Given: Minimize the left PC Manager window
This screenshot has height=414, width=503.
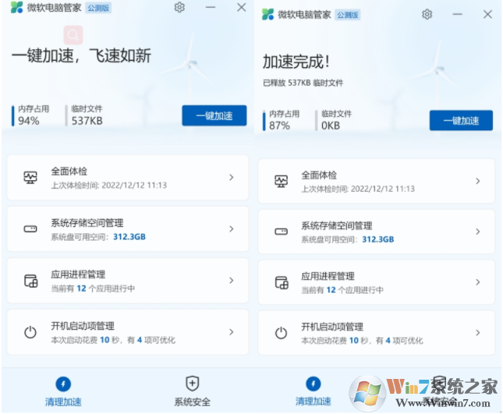Looking at the screenshot, I should [x=211, y=7].
